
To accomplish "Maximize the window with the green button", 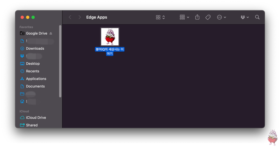I will (33, 17).
